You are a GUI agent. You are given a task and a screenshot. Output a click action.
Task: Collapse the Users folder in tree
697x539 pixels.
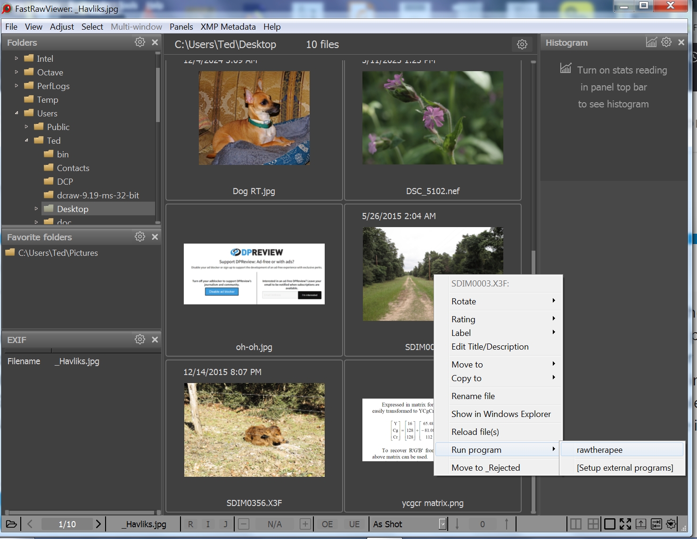(x=16, y=113)
